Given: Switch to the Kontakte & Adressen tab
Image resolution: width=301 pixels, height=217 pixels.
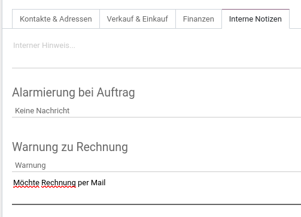Looking at the screenshot, I should [56, 19].
